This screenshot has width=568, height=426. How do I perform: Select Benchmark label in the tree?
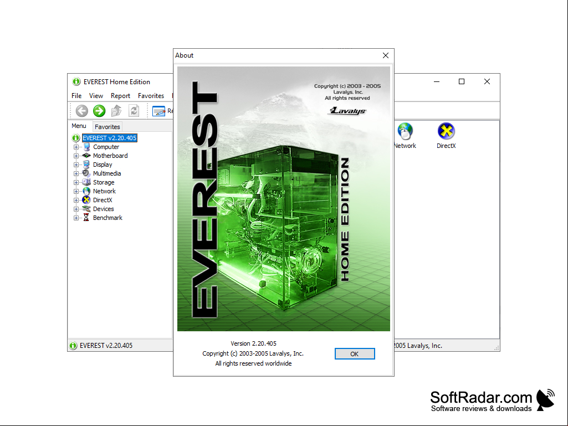pyautogui.click(x=108, y=218)
